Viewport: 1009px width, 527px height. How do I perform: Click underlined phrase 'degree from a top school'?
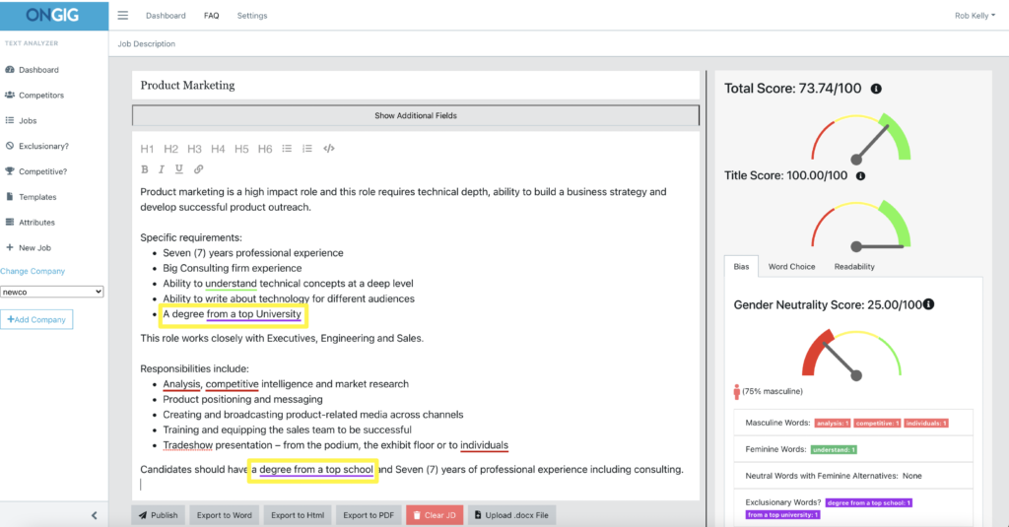click(316, 470)
